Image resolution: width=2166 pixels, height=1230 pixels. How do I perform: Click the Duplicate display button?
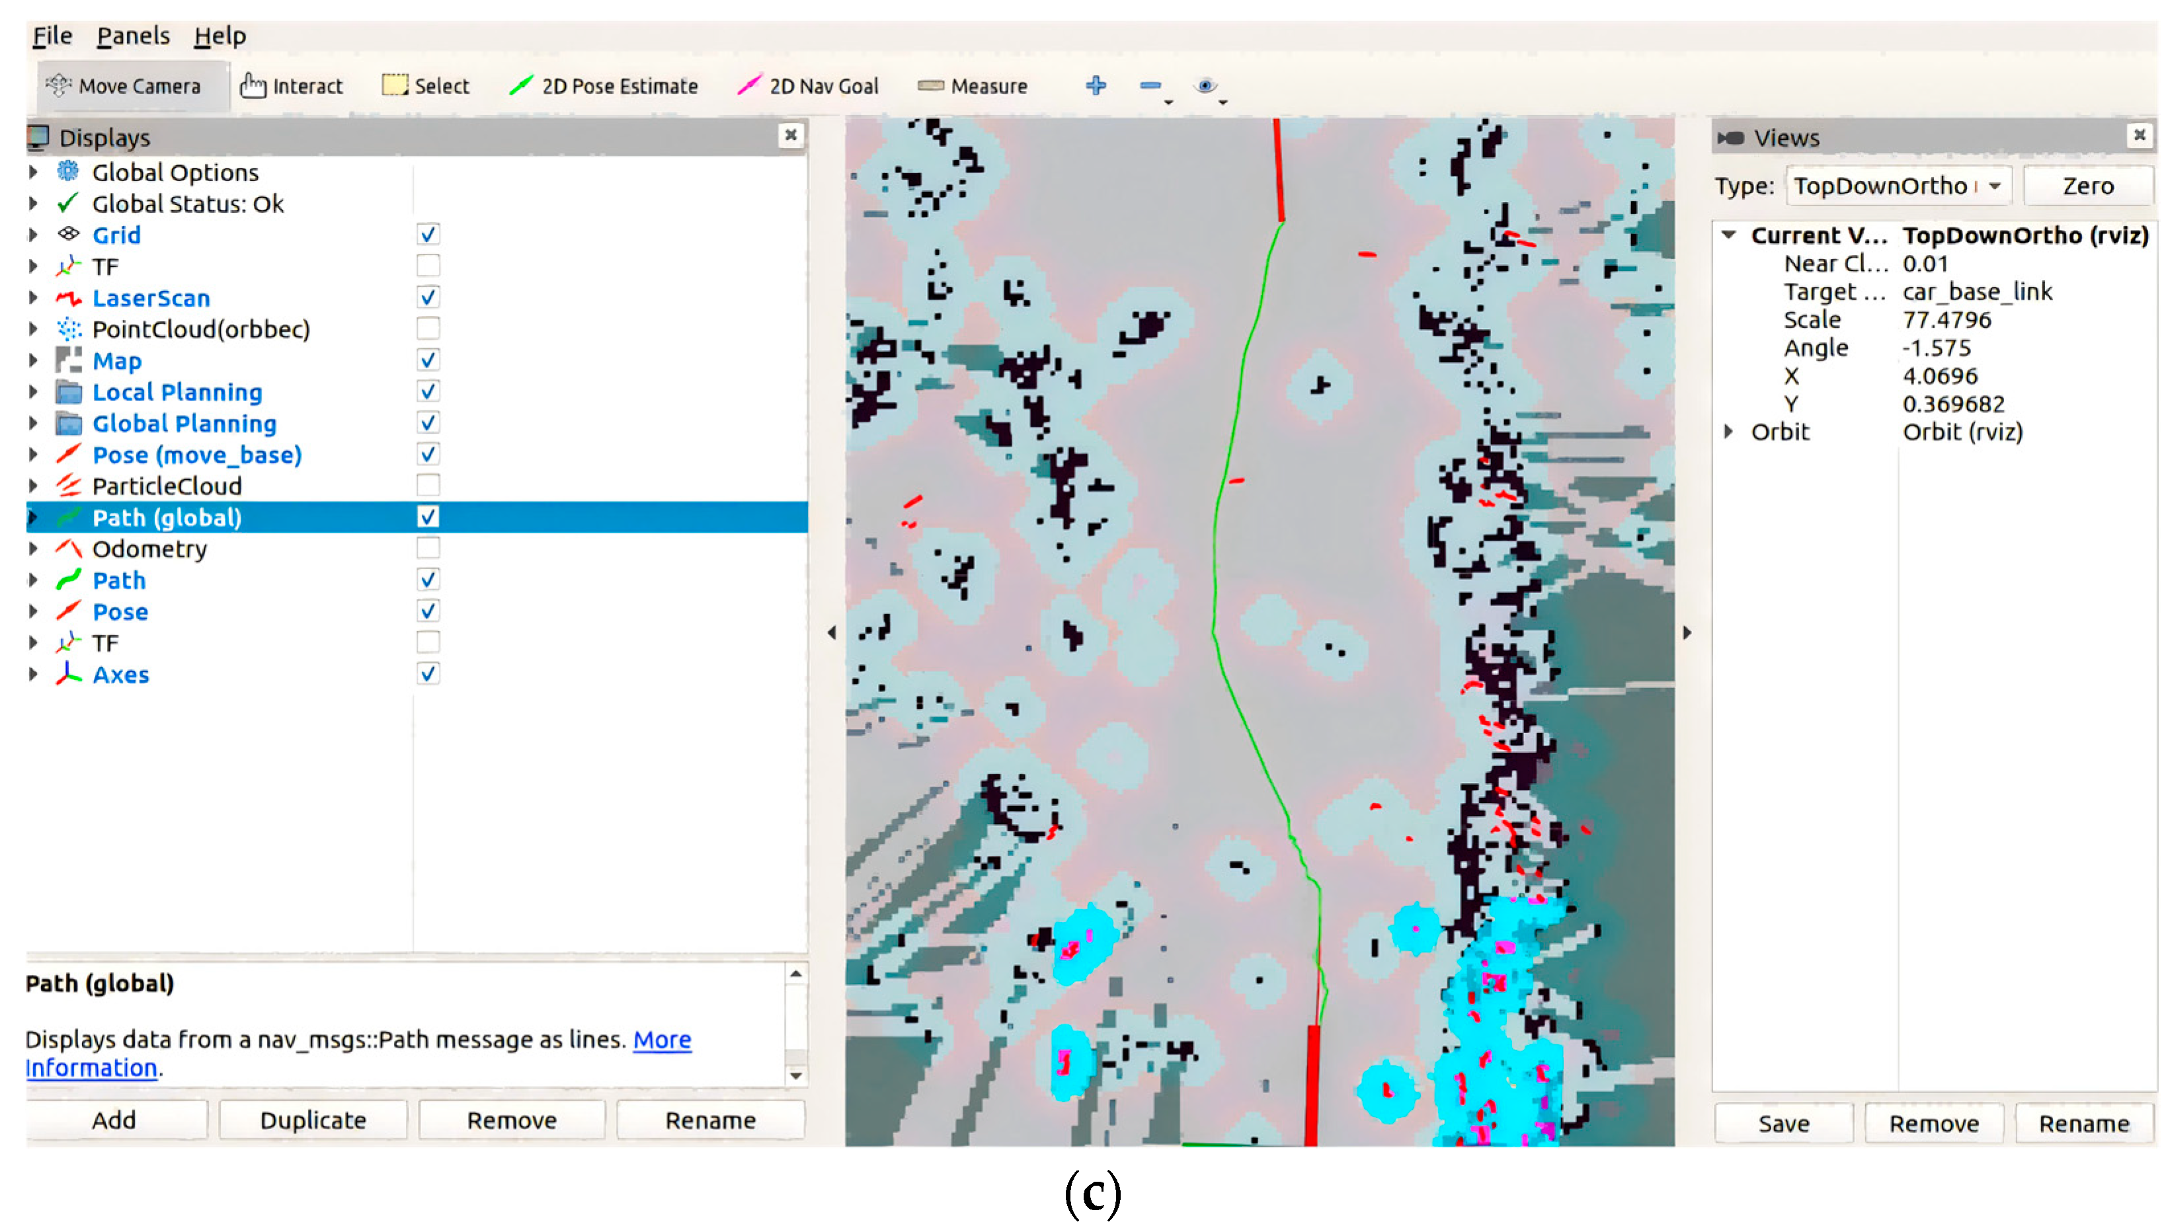(313, 1120)
